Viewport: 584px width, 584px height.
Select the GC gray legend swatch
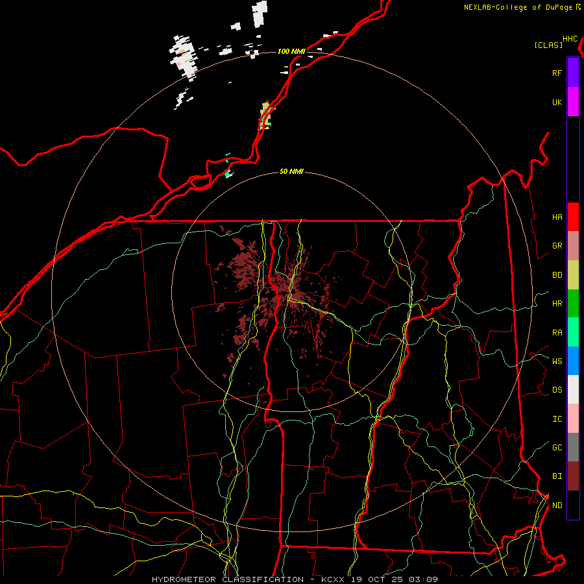[x=573, y=447]
